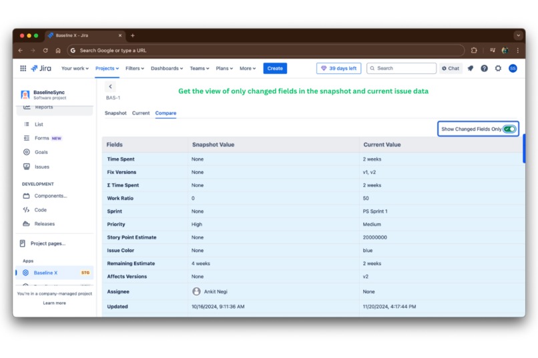Reload the page with refresh icon
This screenshot has height=358, width=538.
click(x=45, y=51)
